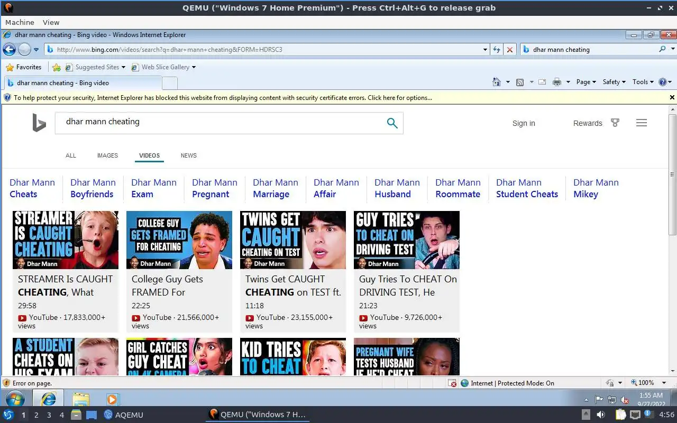The height and width of the screenshot is (423, 677).
Task: Open the Print options dropdown arrow
Action: [568, 82]
